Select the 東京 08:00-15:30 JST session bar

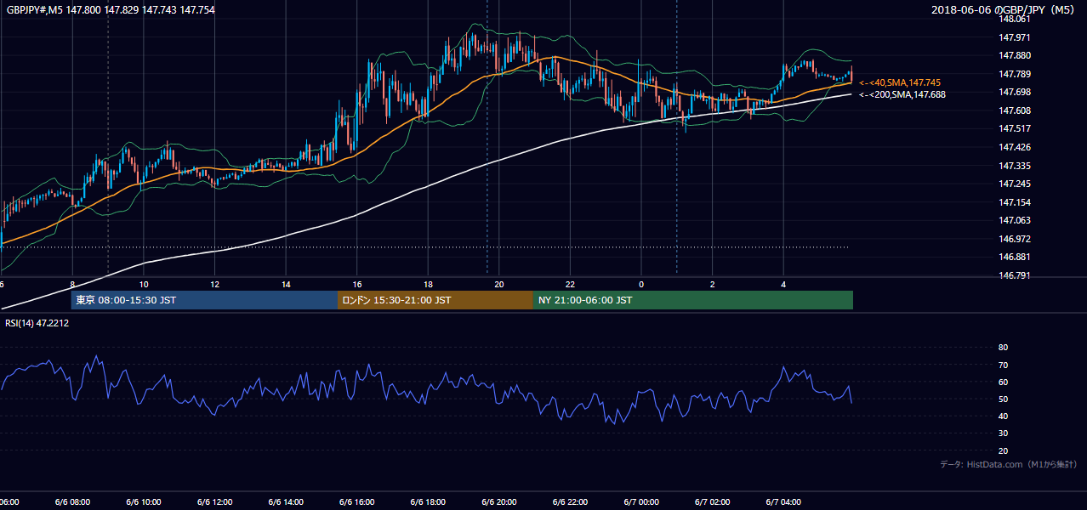tap(204, 300)
